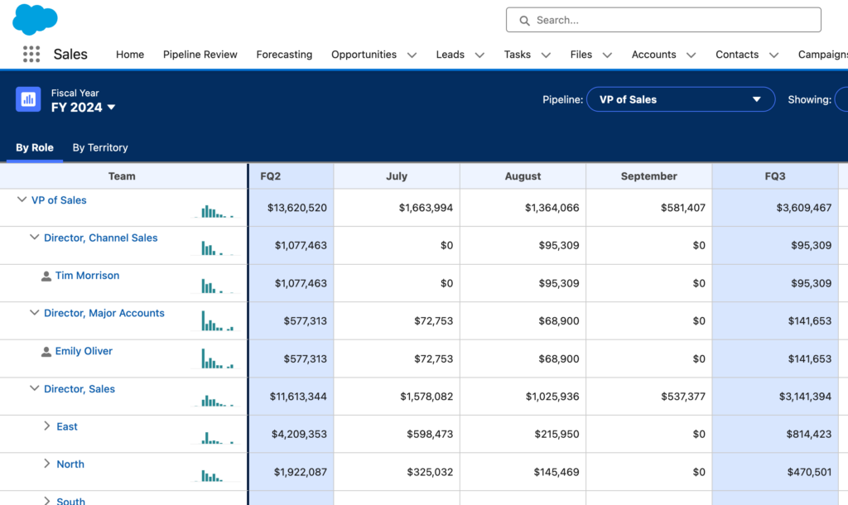Click the blue forecast chart icon in header
Image resolution: width=848 pixels, height=505 pixels.
point(28,99)
